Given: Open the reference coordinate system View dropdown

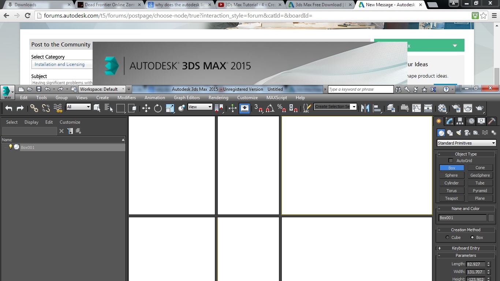Looking at the screenshot, I should pyautogui.click(x=200, y=107).
